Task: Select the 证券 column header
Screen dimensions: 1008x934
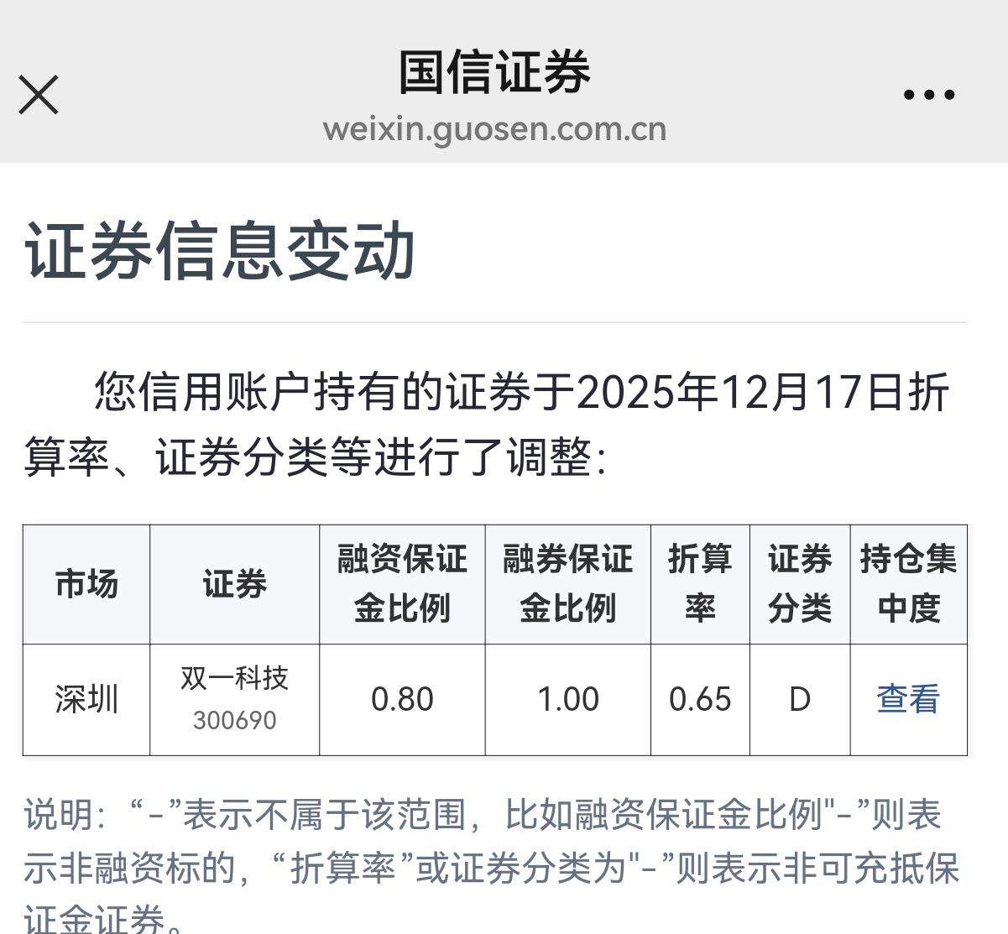Action: click(234, 584)
